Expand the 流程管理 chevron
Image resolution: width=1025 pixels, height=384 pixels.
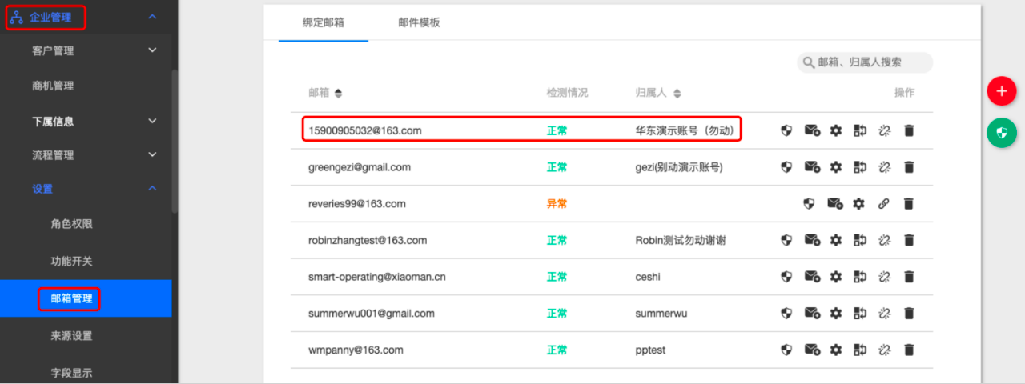tap(152, 155)
